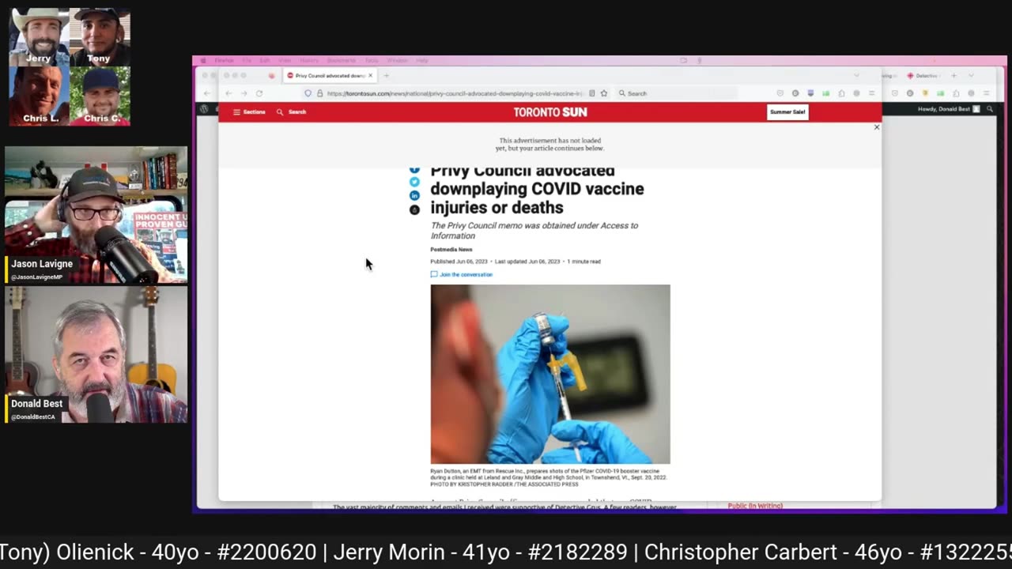The height and width of the screenshot is (569, 1012).
Task: Open the vaccine syringe article photo
Action: 550,375
